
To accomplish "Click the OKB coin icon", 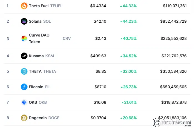I will pyautogui.click(x=24, y=102).
